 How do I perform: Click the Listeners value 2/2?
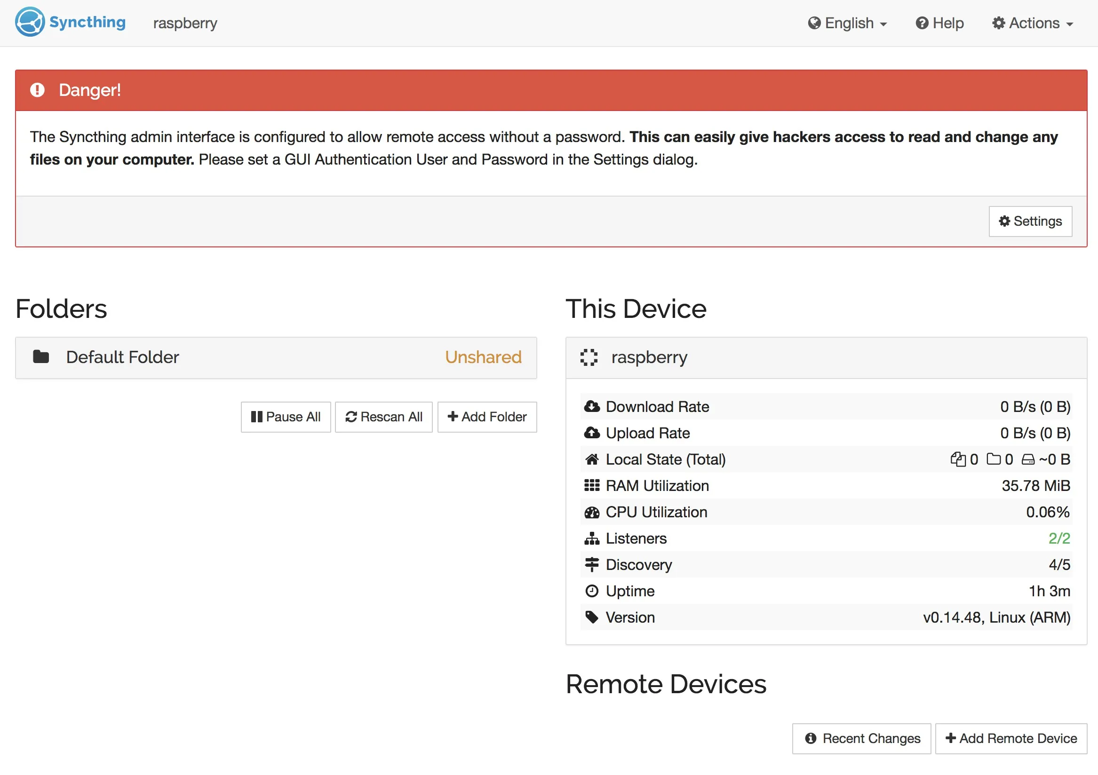[x=1059, y=538]
